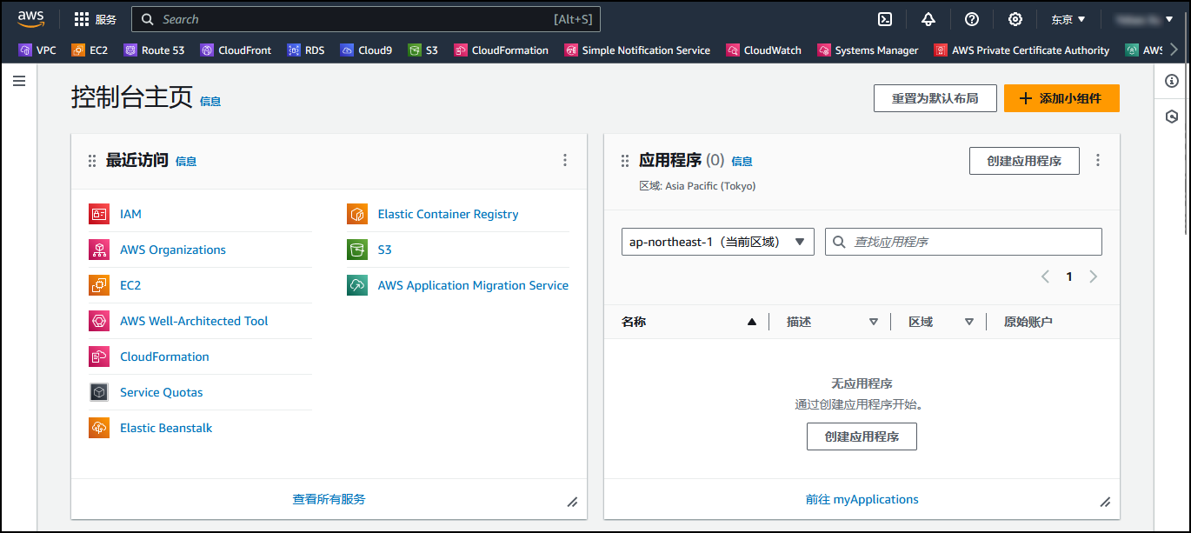The width and height of the screenshot is (1191, 533).
Task: Click 信息 link beside 控制台主页
Action: pyautogui.click(x=210, y=102)
